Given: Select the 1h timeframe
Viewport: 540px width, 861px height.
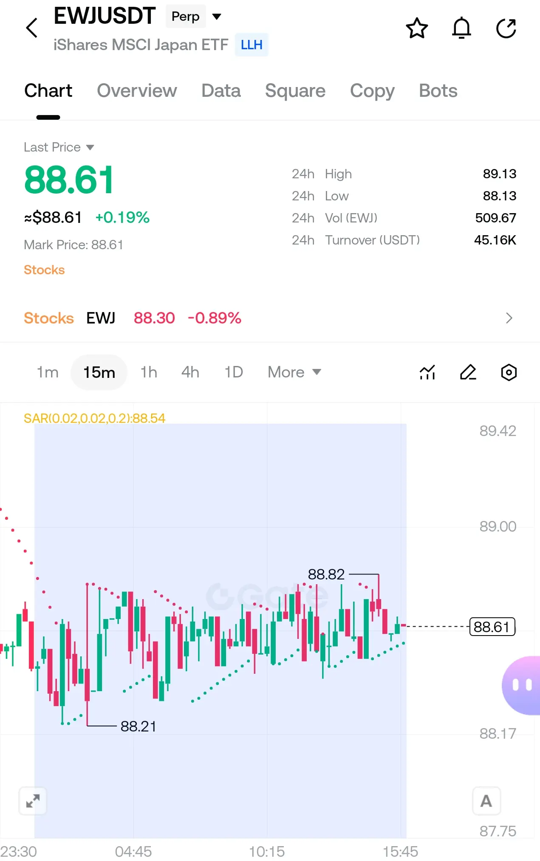Looking at the screenshot, I should pos(149,372).
